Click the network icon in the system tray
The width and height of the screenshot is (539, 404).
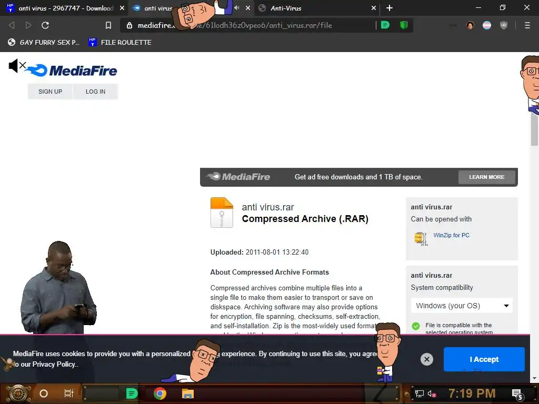[x=420, y=393]
